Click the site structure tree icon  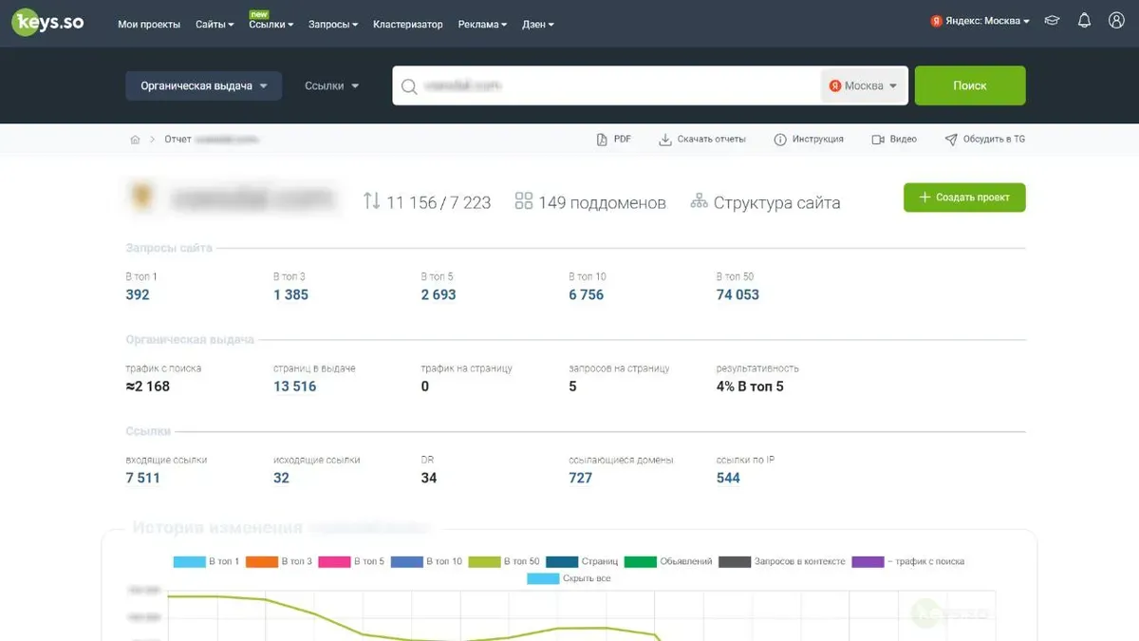click(x=700, y=201)
